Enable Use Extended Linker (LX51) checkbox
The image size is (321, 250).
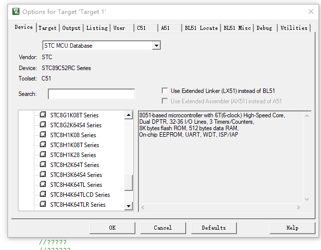point(165,90)
